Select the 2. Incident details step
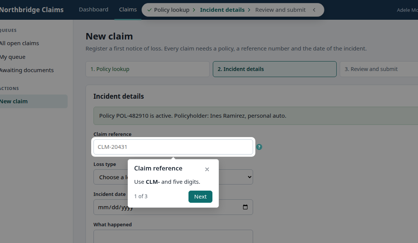 click(x=275, y=69)
